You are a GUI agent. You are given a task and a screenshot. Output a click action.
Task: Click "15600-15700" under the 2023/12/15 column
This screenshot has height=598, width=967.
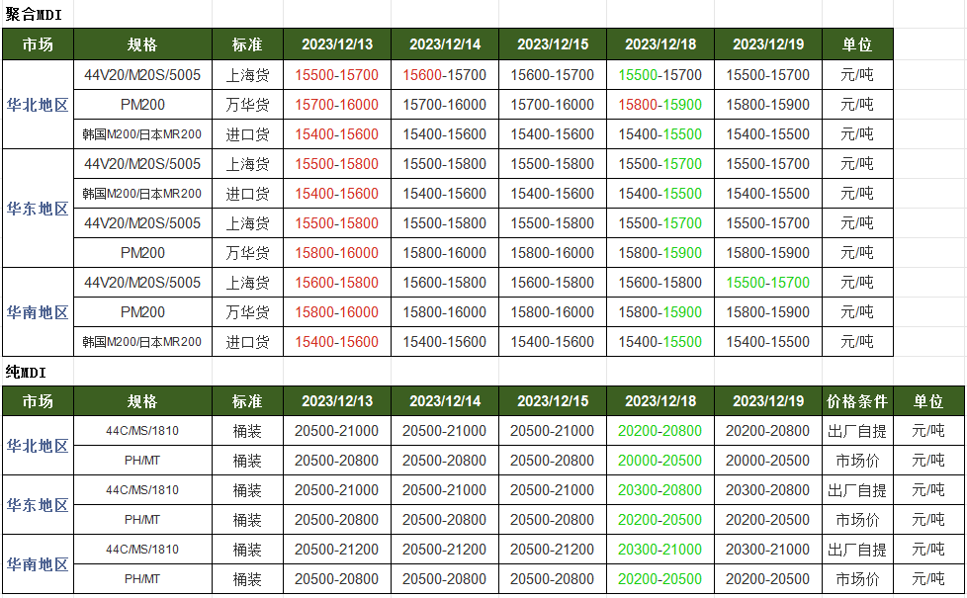point(553,75)
